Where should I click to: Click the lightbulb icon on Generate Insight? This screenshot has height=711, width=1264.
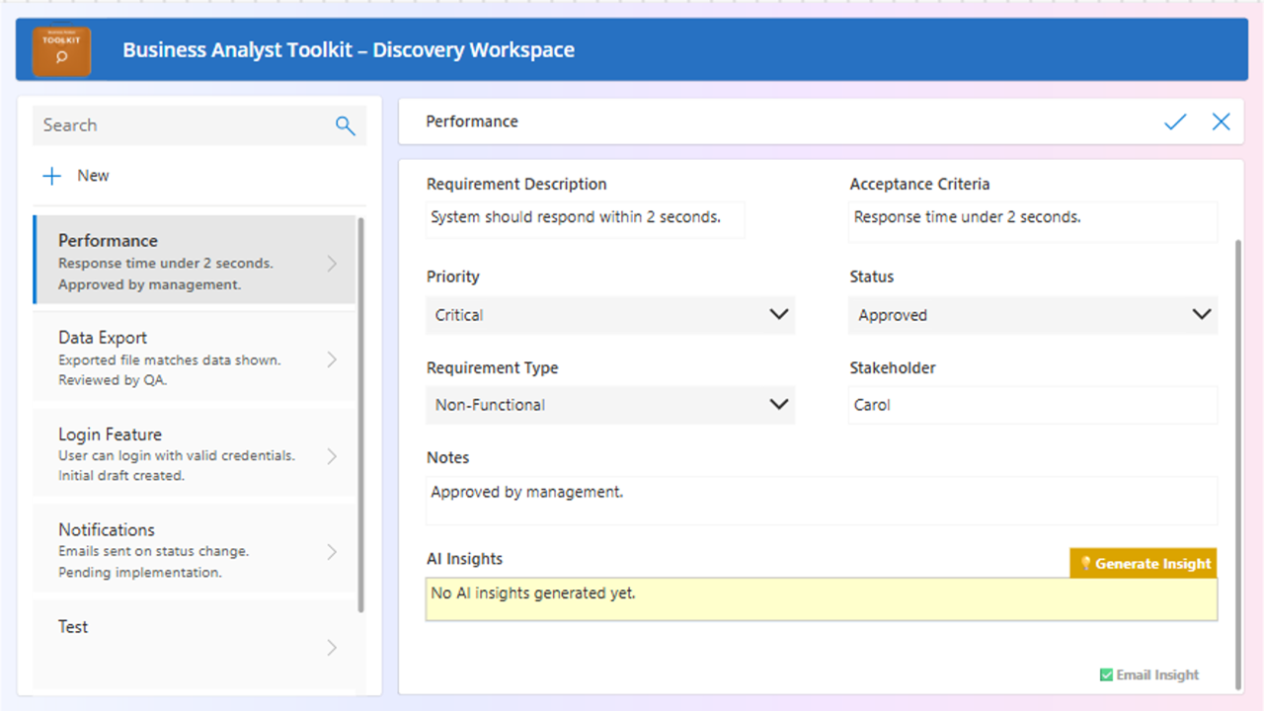pyautogui.click(x=1085, y=564)
